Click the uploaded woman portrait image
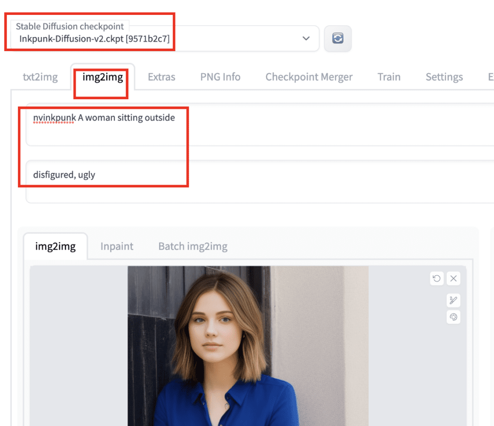Image resolution: width=494 pixels, height=426 pixels. [x=248, y=346]
